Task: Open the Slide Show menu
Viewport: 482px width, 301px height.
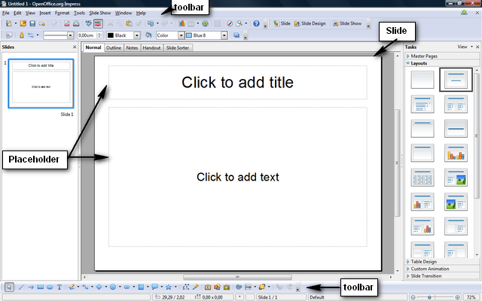Action: pyautogui.click(x=100, y=13)
